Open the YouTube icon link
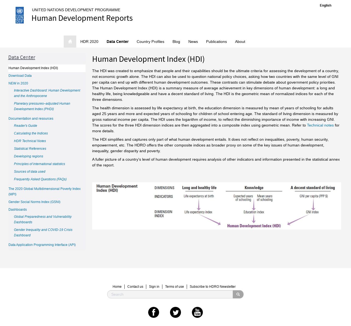Viewport: 351px width, 326px height. pos(197,312)
